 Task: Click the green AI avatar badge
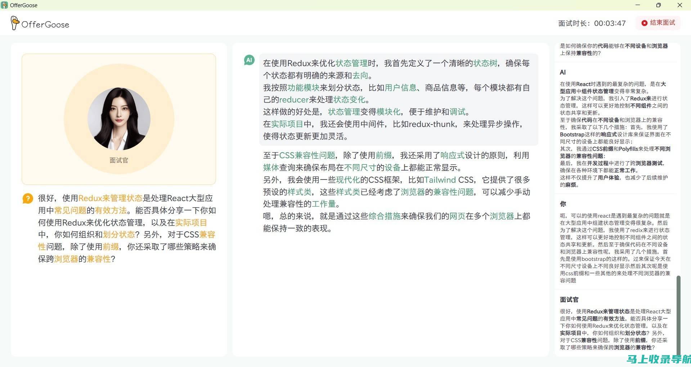[x=249, y=60]
